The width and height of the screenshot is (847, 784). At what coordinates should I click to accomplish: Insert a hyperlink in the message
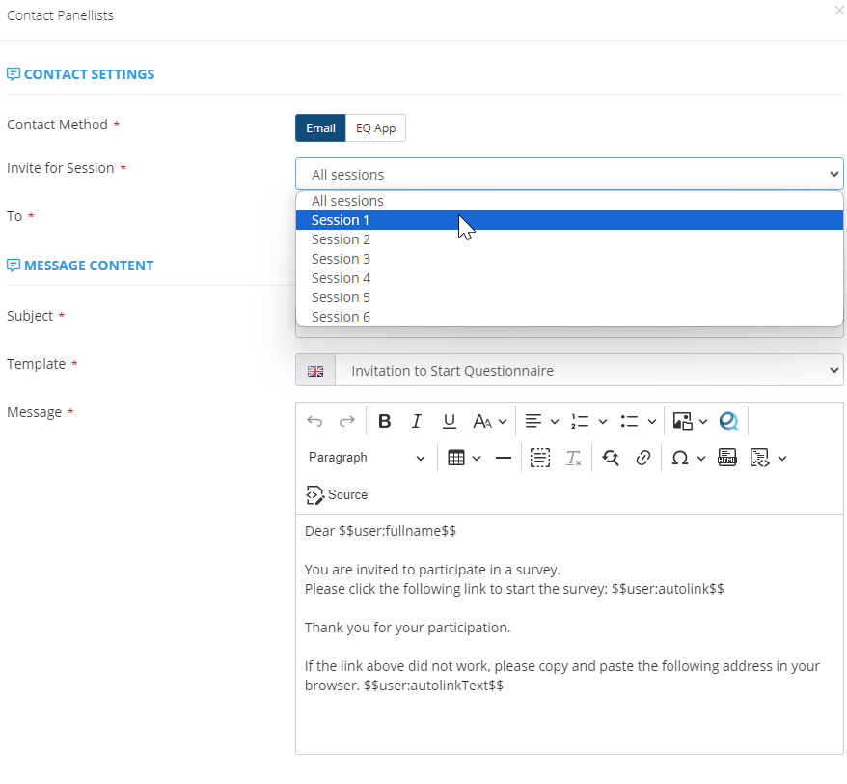[x=642, y=458]
